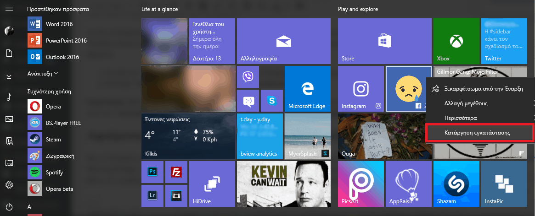Open Documents from the Start sidebar
Viewport: 535px width, 216px height.
coord(9,54)
